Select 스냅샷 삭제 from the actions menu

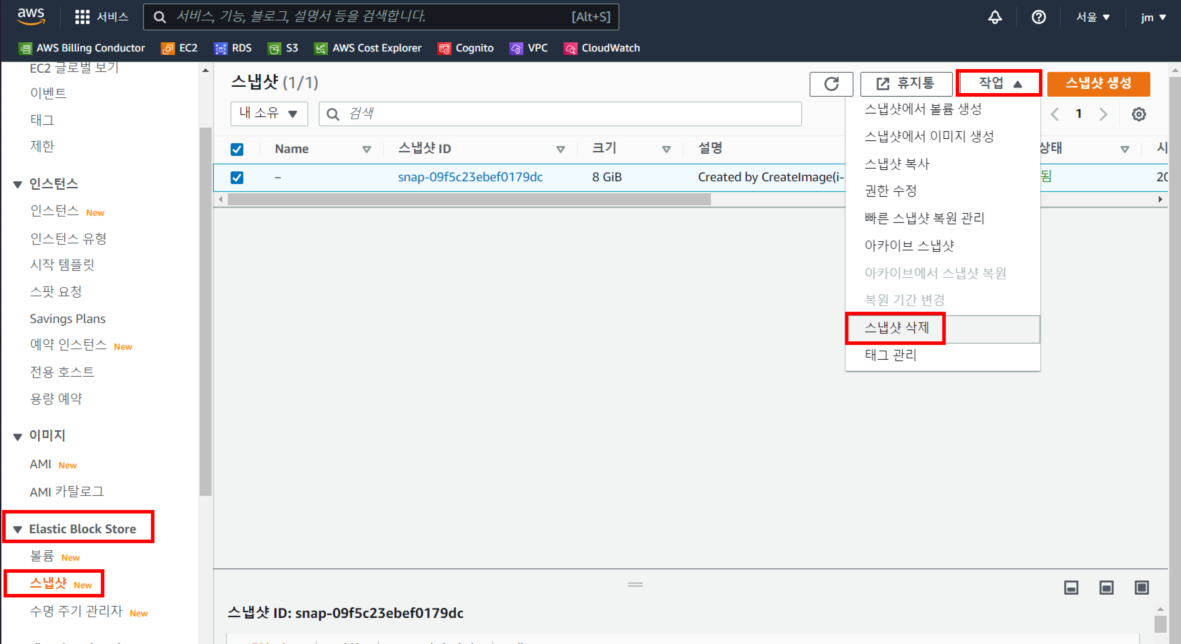click(896, 328)
